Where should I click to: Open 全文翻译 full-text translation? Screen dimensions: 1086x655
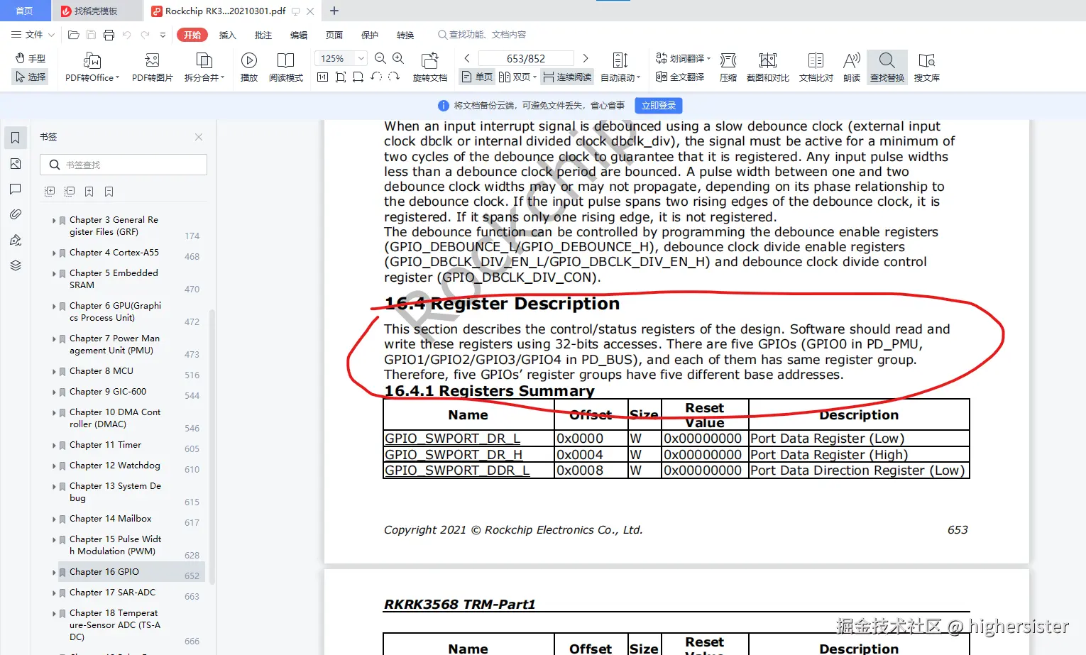pos(680,77)
